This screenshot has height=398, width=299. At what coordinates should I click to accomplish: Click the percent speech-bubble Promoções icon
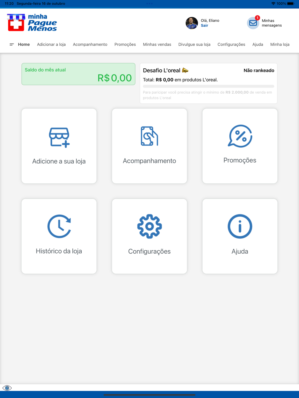(240, 136)
